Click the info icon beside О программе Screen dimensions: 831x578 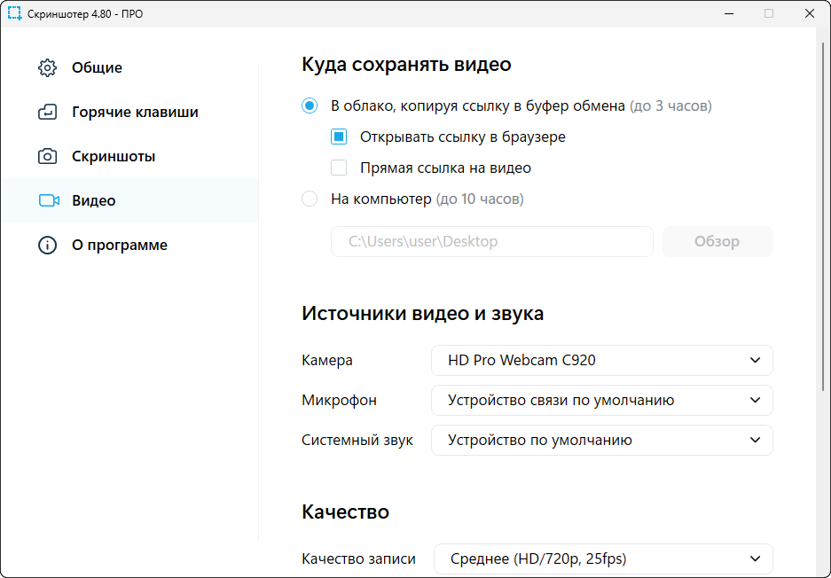coord(47,245)
